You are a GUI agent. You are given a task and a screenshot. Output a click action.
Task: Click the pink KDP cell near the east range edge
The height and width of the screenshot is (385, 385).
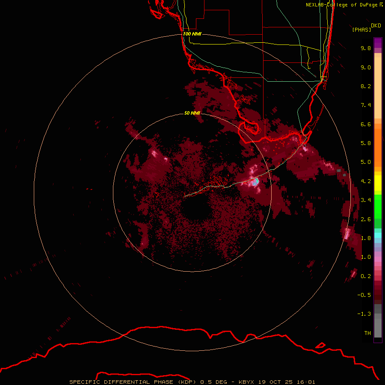[348, 233]
